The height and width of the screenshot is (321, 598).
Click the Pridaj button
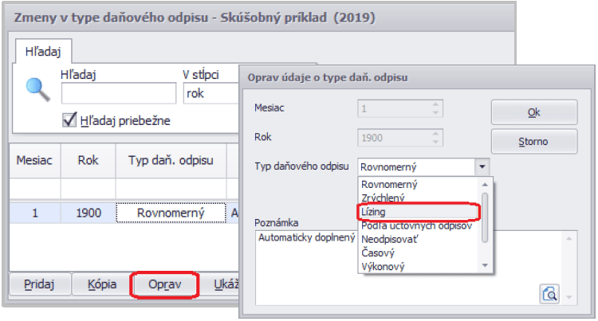(x=38, y=284)
